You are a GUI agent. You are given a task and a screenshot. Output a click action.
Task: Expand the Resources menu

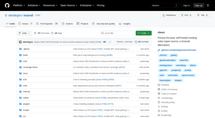pos(50,5)
